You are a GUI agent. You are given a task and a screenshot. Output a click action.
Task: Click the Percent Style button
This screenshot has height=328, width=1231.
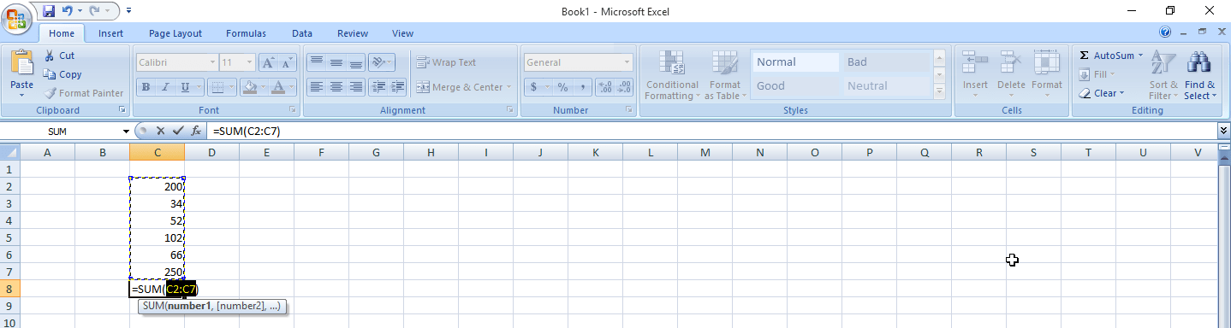pyautogui.click(x=562, y=86)
